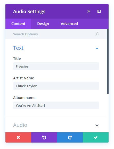The image size is (114, 149).
Task: Click the purple undo arrow button
Action: 44,137
